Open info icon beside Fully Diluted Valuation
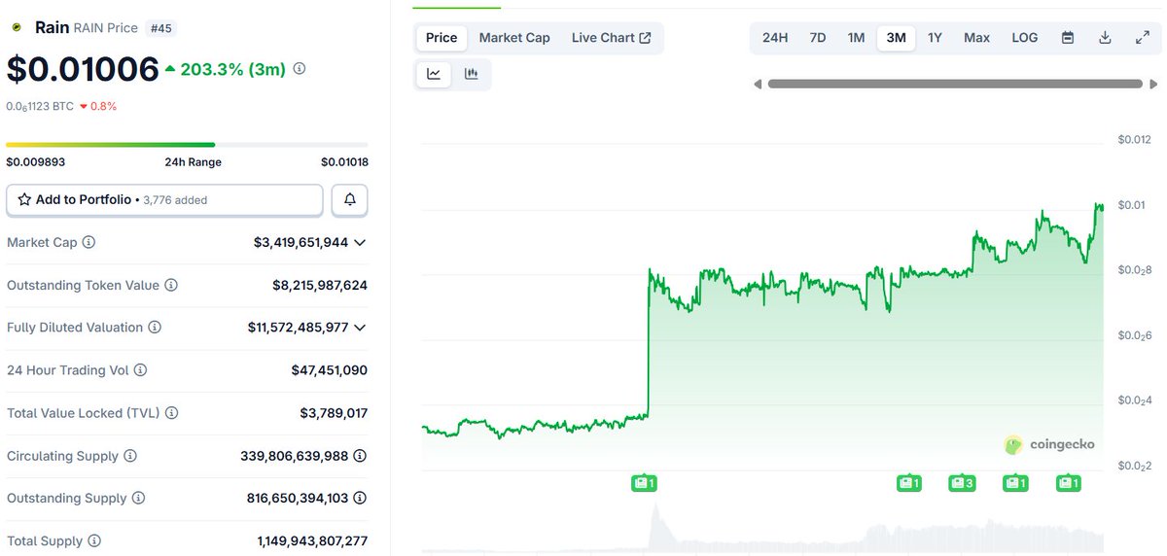 click(x=154, y=328)
